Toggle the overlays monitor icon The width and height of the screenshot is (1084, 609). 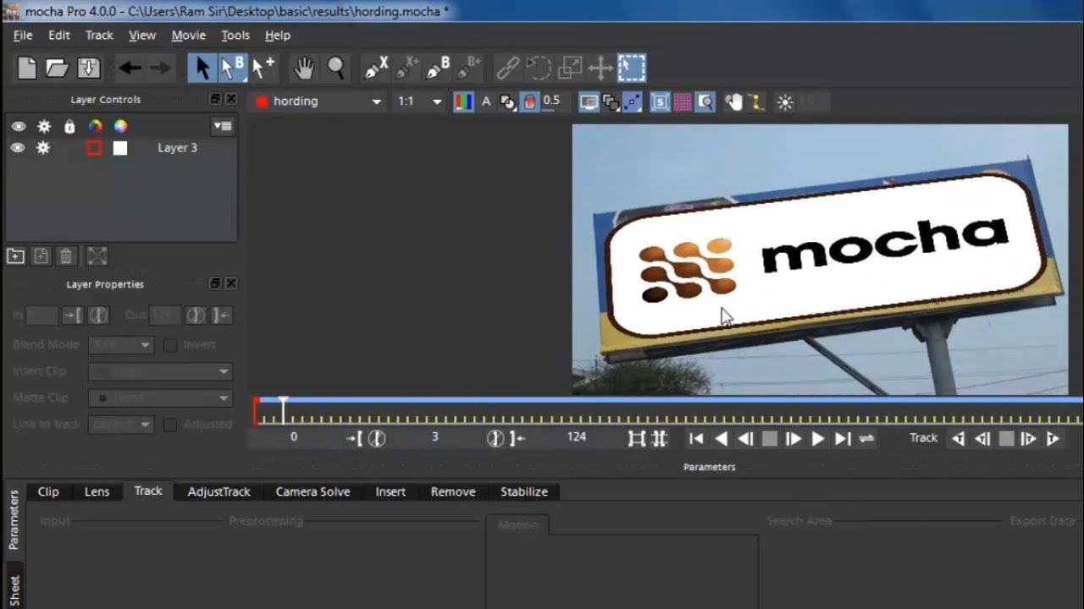pyautogui.click(x=589, y=102)
